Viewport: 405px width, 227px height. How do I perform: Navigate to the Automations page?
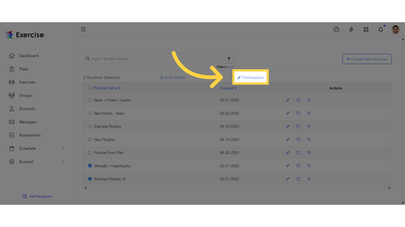coord(31,135)
